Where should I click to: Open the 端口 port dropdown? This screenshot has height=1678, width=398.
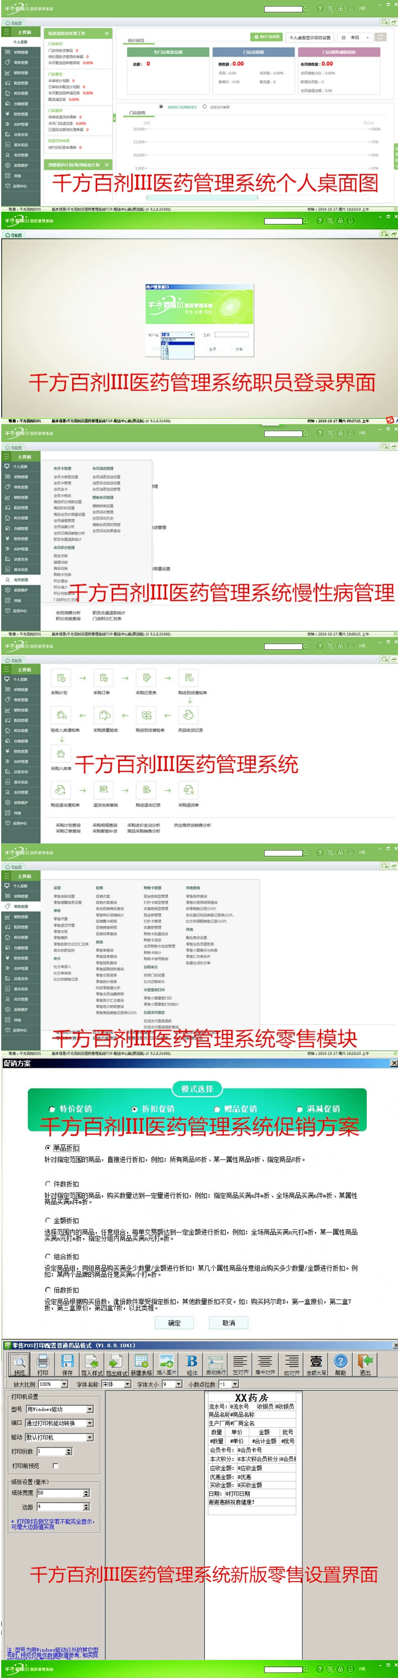[x=90, y=1423]
